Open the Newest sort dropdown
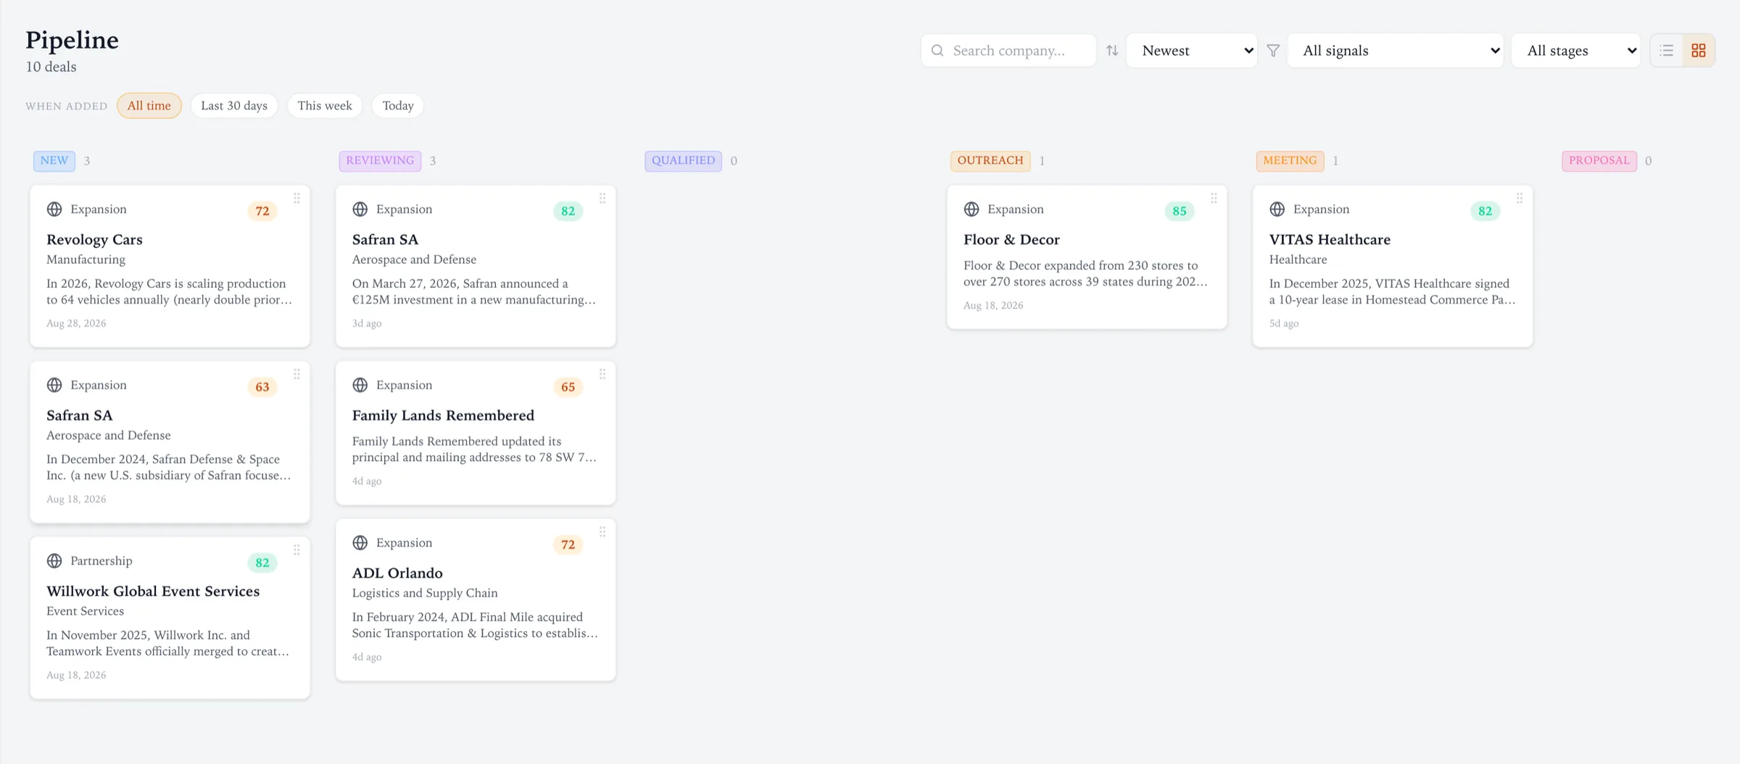The height and width of the screenshot is (764, 1740). coord(1192,51)
